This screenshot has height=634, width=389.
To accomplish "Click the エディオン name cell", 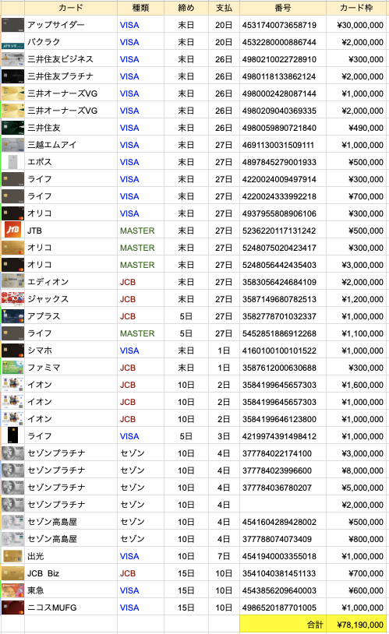I will [71, 282].
